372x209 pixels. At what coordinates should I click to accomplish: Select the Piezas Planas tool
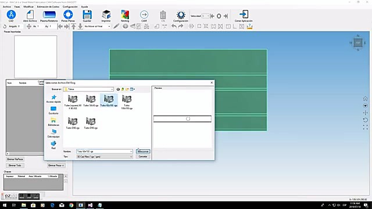68,15
